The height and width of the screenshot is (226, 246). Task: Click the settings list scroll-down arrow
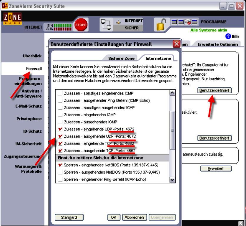coord(172,180)
